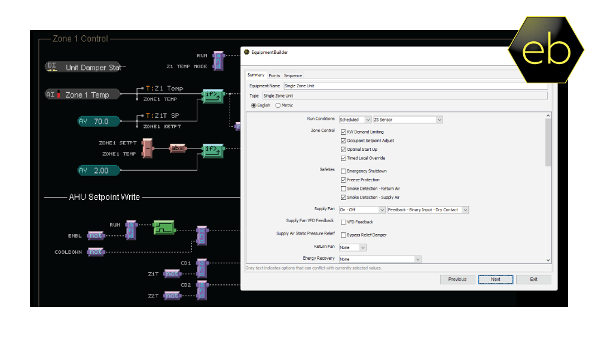Click the Previous button
Viewport: 598px width, 337px height.
pyautogui.click(x=457, y=280)
